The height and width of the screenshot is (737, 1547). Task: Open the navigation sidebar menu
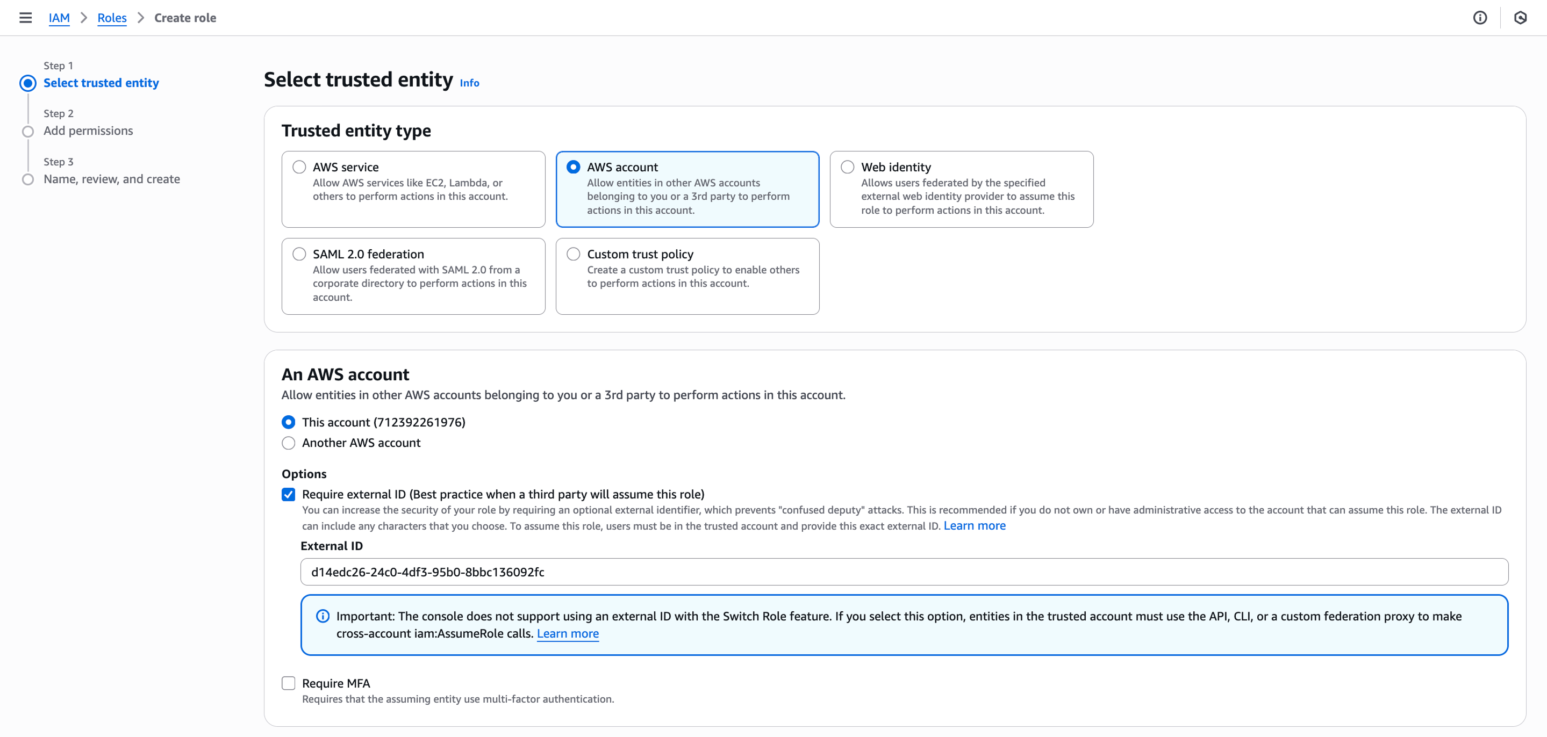coord(25,17)
